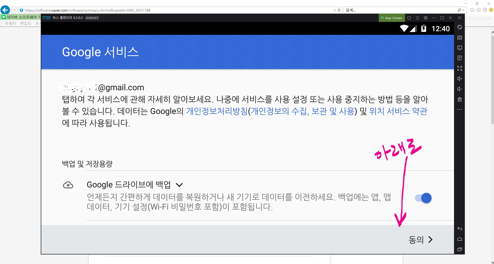The height and width of the screenshot is (264, 494).
Task: Open the 편집(E) menu
Action: coord(26,23)
